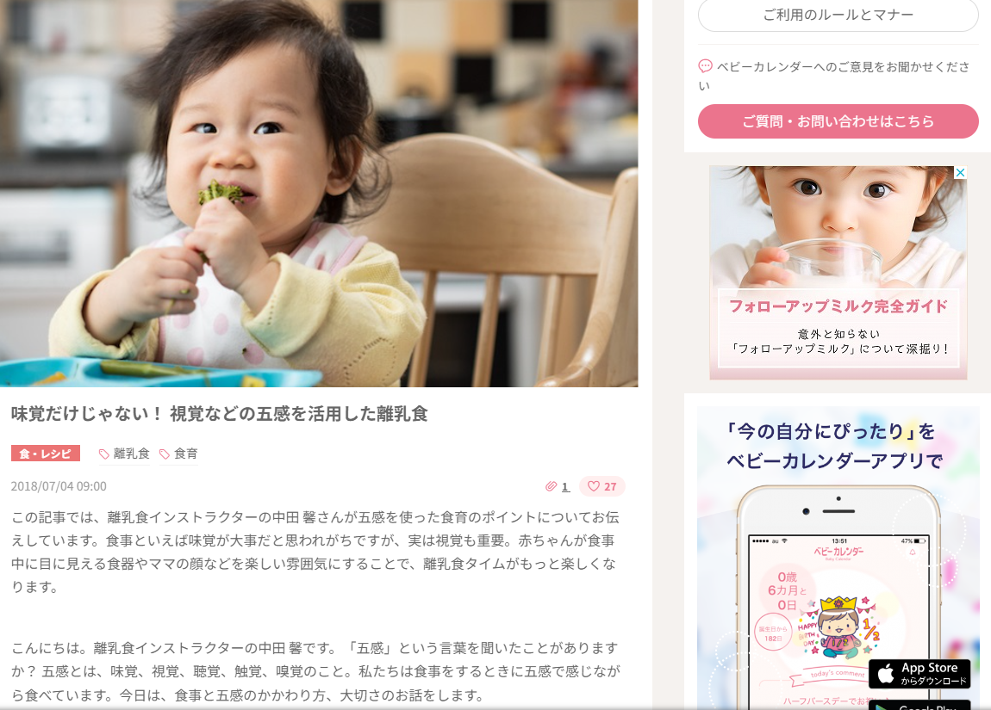This screenshot has width=991, height=710.
Task: Click the ベビーカレンダーへのご意見 feedback text
Action: tap(834, 76)
